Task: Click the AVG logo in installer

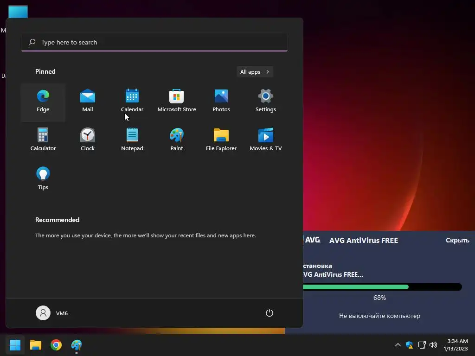Action: [312, 240]
